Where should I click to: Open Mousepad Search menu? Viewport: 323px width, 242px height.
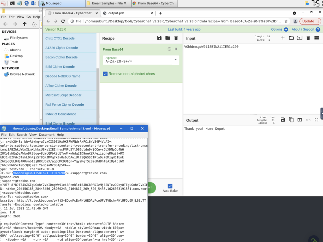click(x=22, y=135)
